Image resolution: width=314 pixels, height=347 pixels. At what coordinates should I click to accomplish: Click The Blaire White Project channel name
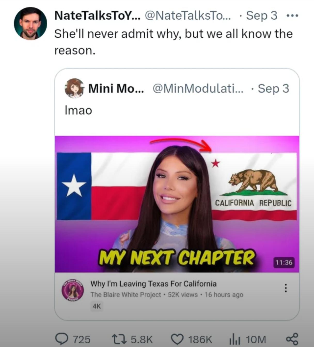(126, 295)
